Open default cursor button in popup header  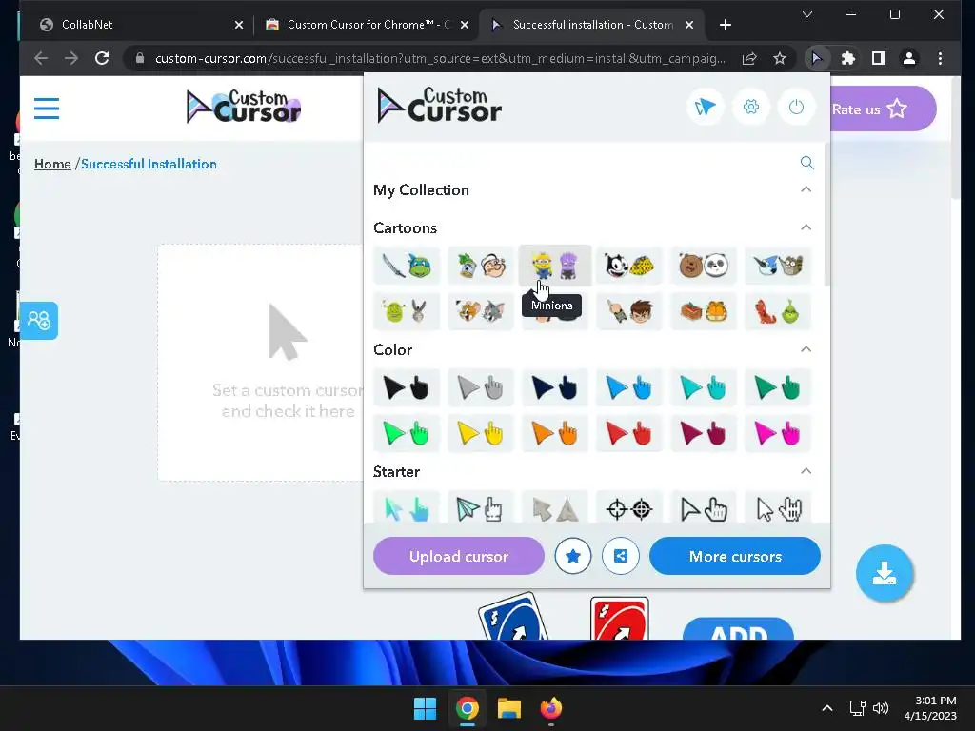click(x=706, y=107)
